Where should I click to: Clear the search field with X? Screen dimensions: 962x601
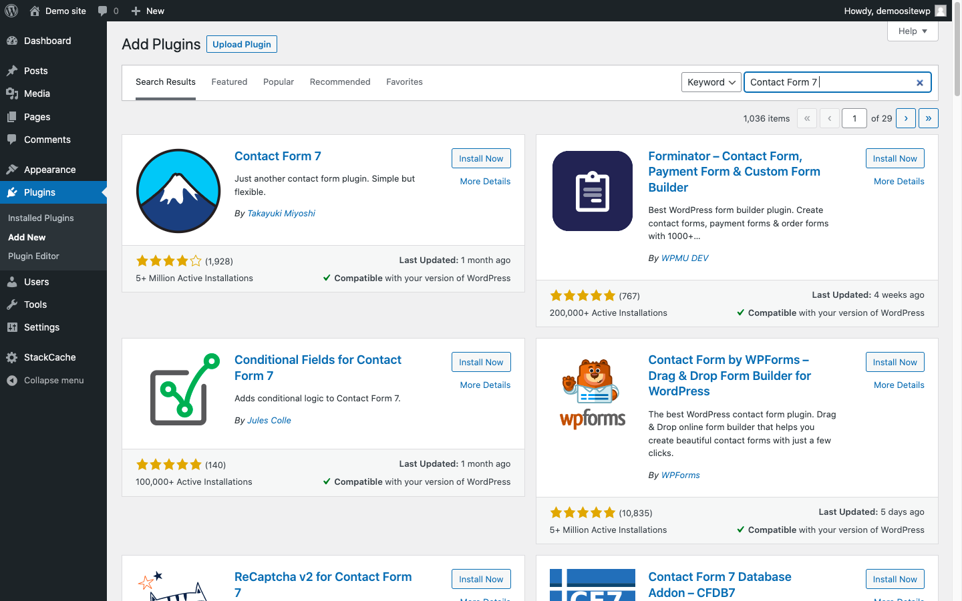click(920, 83)
